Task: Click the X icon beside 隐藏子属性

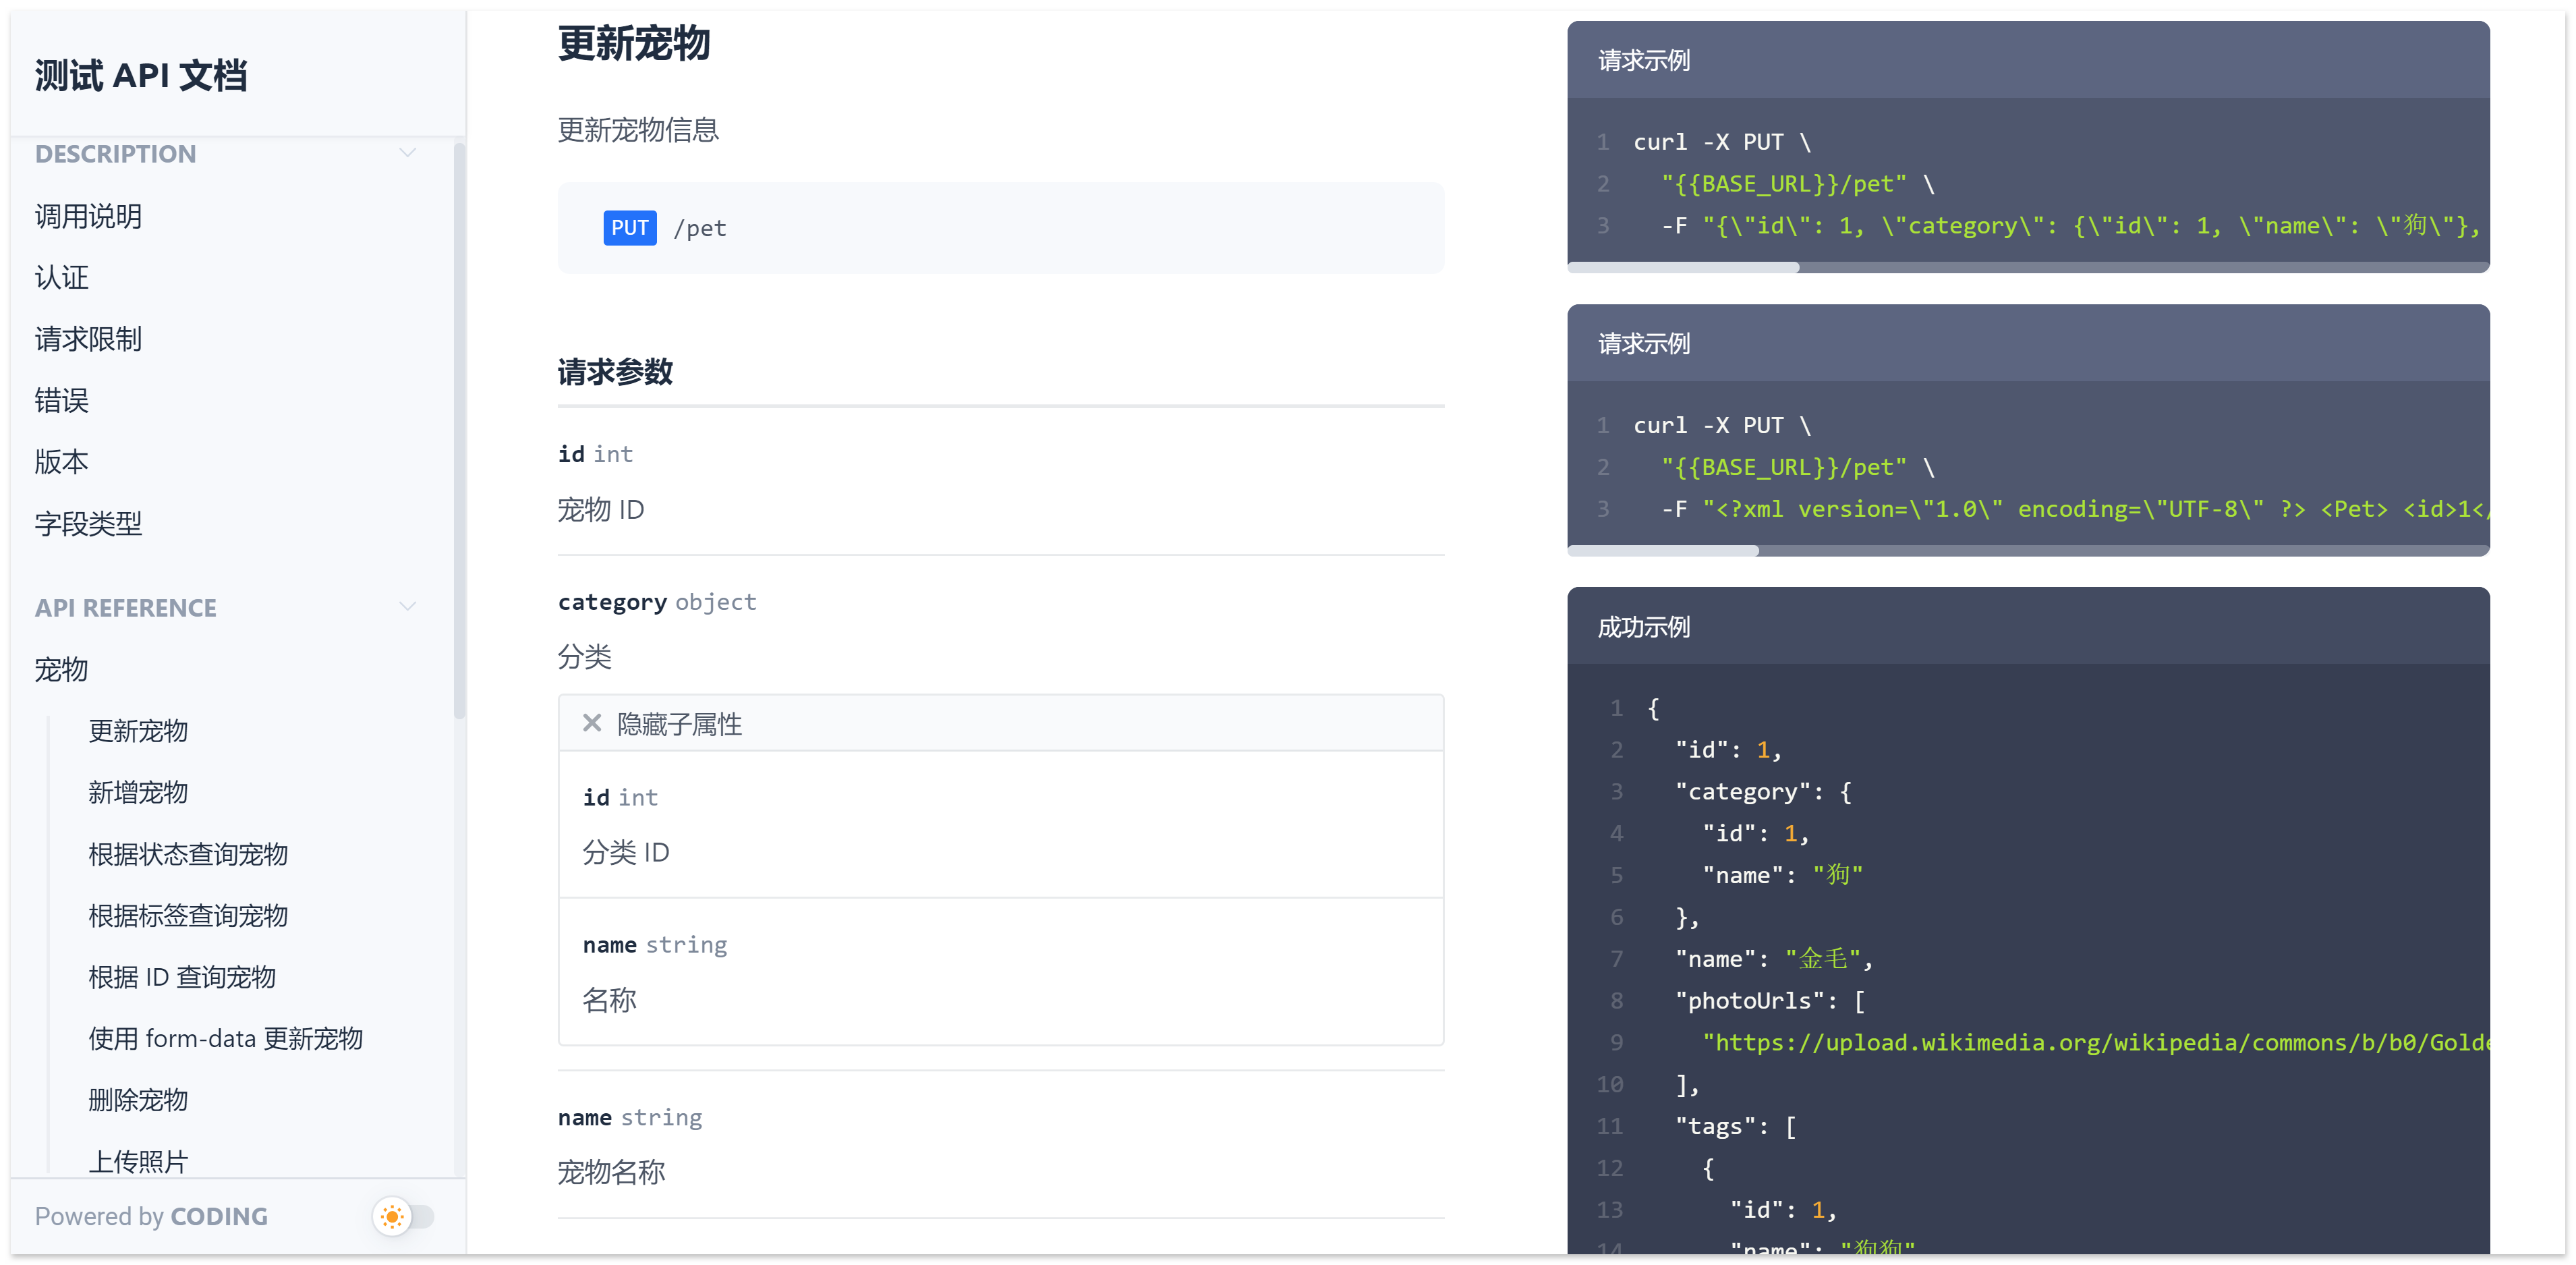Action: (592, 723)
